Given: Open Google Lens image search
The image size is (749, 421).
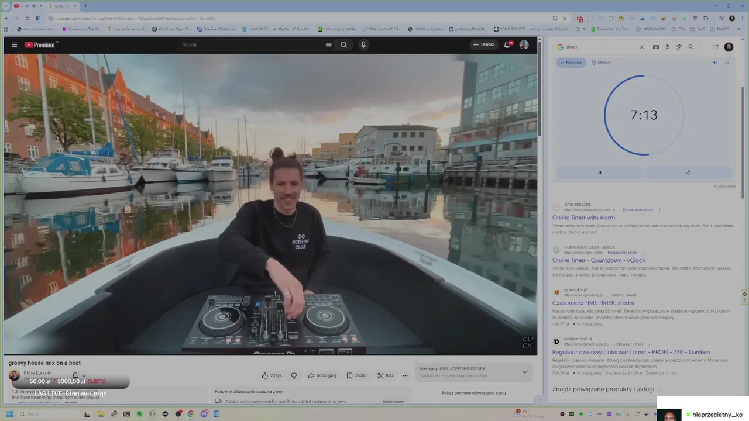Looking at the screenshot, I should [679, 47].
